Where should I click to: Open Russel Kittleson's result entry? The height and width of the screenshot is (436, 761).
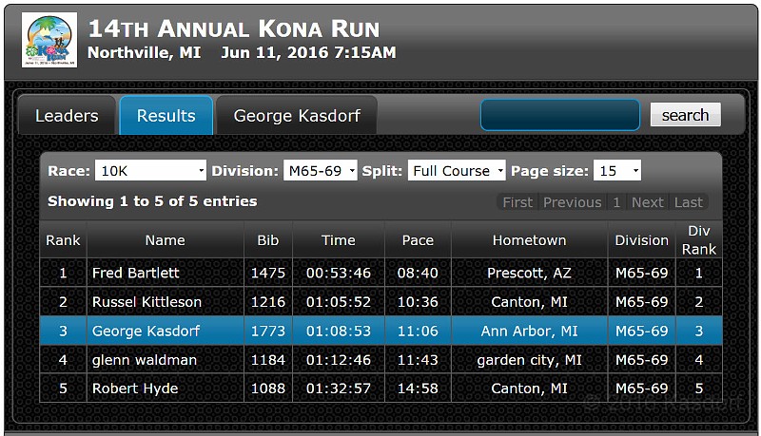[146, 302]
